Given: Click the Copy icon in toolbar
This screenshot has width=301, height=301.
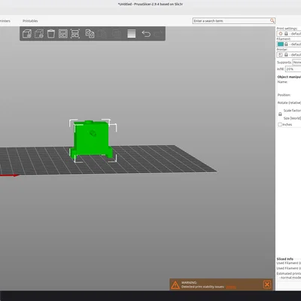Looking at the screenshot, I should coord(90,34).
